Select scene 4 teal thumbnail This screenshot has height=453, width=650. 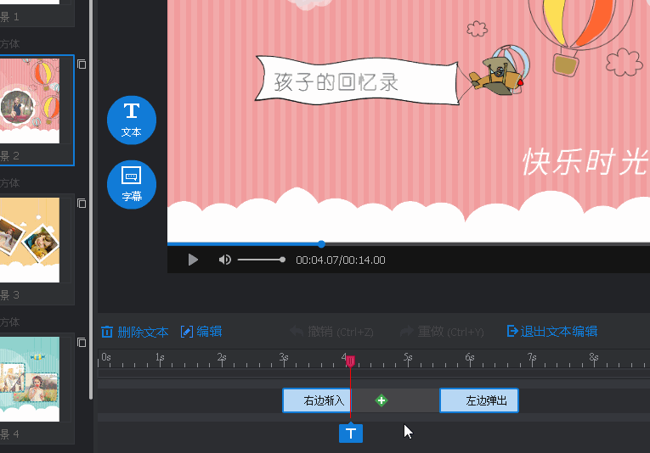[30, 379]
